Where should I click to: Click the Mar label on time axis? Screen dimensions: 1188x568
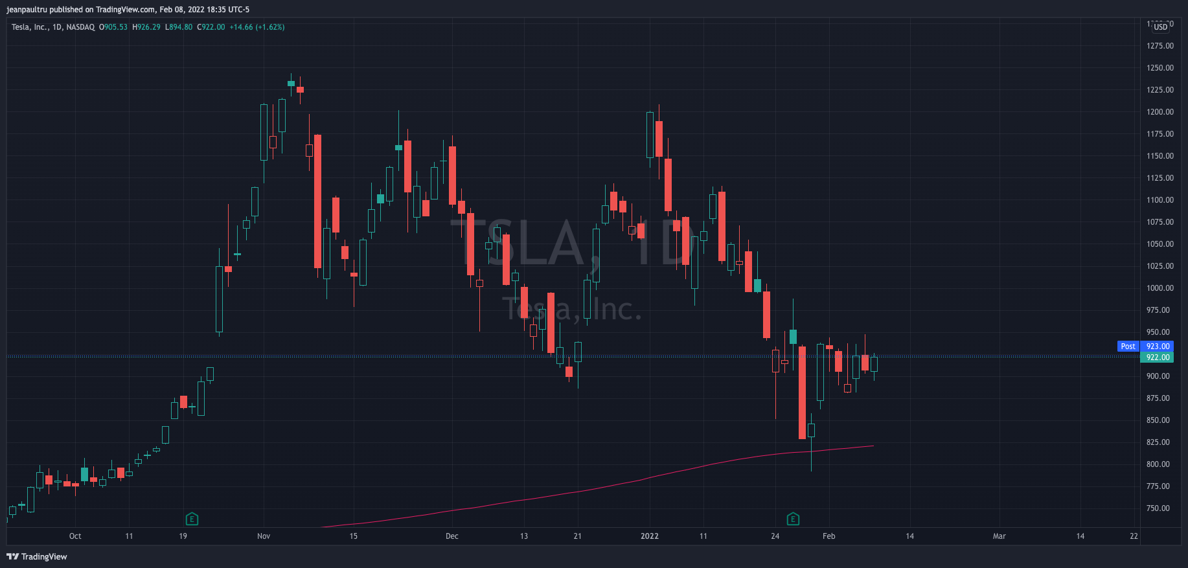point(1000,536)
